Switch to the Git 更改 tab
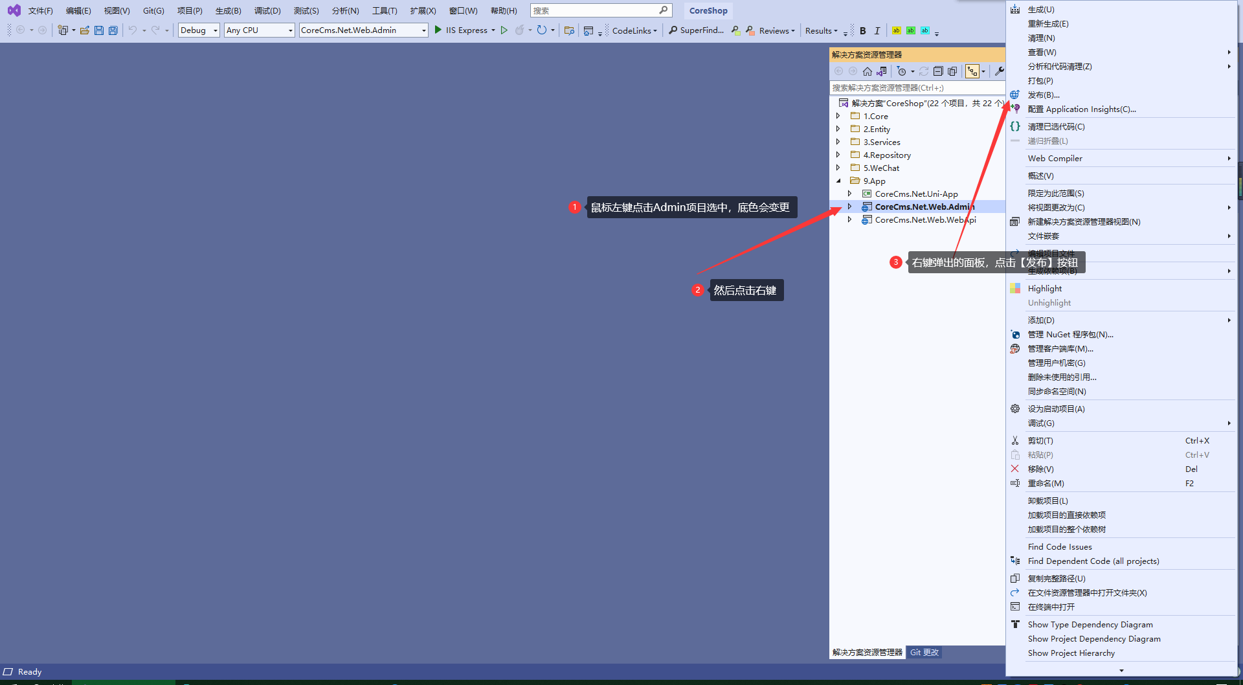 point(924,653)
